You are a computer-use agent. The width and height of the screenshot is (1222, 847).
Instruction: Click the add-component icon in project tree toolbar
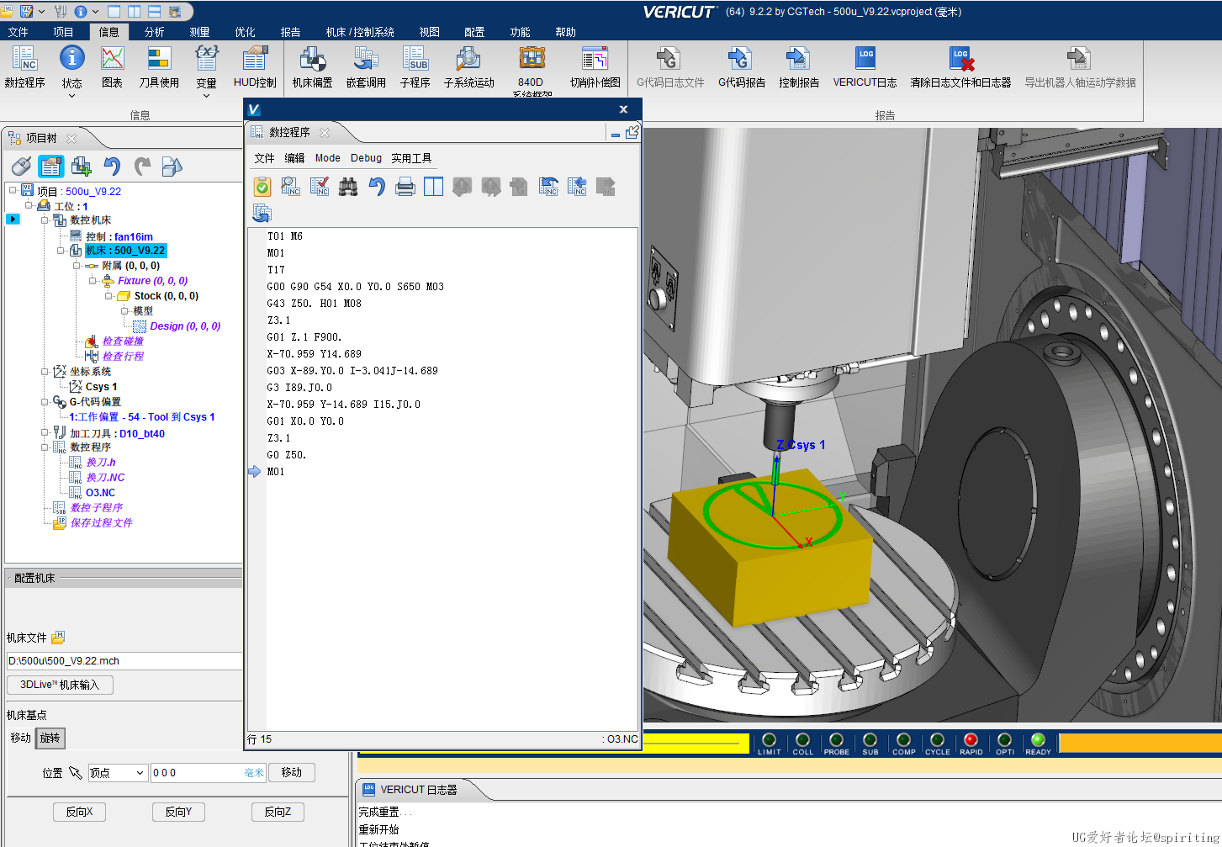pos(82,167)
